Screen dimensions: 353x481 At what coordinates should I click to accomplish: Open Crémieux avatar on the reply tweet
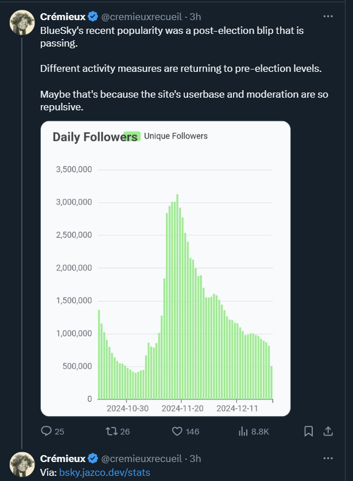click(22, 464)
